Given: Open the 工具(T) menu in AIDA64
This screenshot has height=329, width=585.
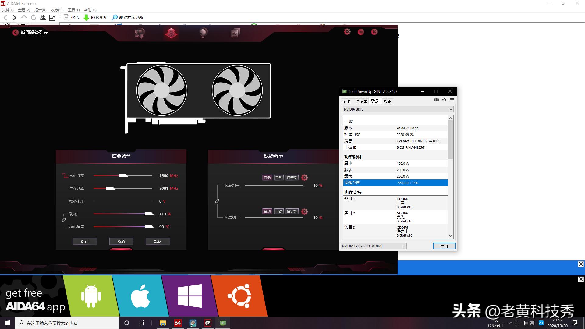Looking at the screenshot, I should pos(73,10).
